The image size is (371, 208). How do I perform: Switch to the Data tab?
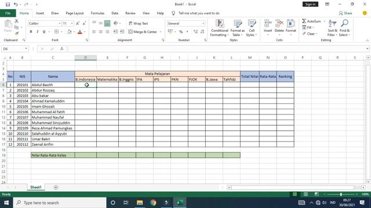pyautogui.click(x=115, y=13)
